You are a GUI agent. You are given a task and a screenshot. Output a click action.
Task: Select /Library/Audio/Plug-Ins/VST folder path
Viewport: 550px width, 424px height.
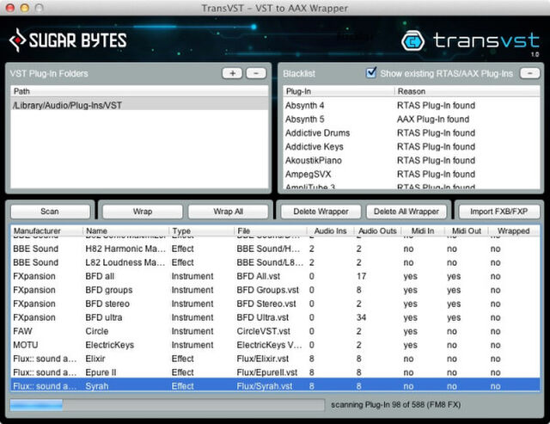pyautogui.click(x=67, y=105)
